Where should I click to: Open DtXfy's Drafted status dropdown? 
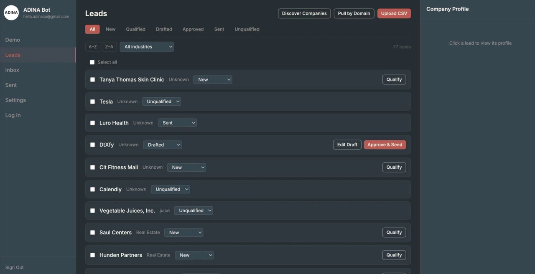pyautogui.click(x=162, y=145)
